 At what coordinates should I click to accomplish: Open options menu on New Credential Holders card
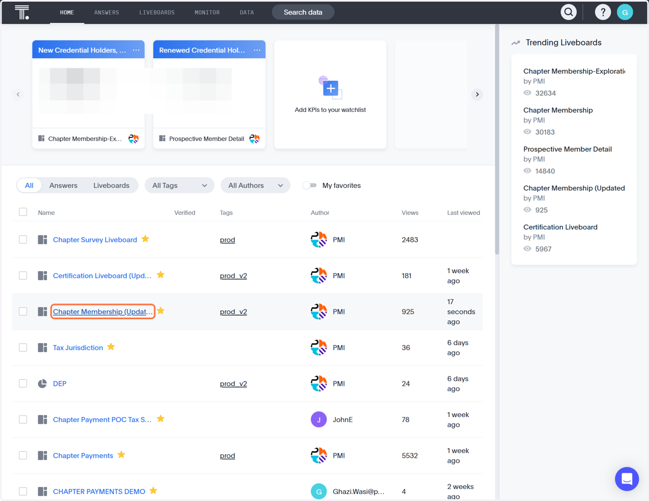tap(136, 50)
